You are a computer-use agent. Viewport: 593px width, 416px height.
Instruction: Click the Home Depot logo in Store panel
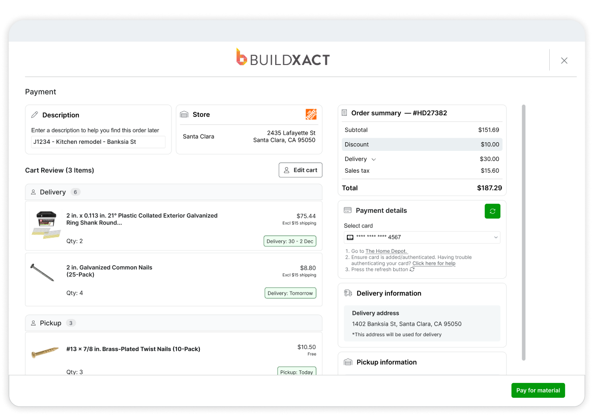(x=311, y=114)
